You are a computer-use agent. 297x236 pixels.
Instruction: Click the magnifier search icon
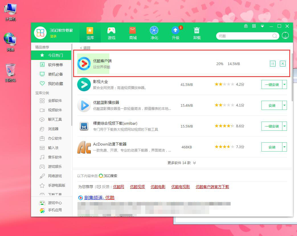275,36
